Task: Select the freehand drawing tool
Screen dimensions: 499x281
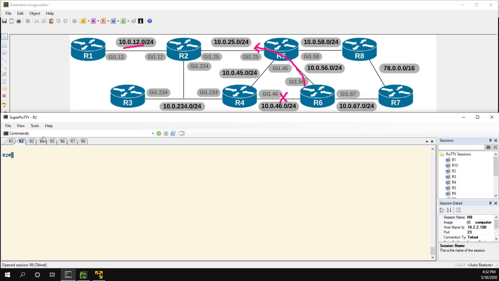Action: 4,74
